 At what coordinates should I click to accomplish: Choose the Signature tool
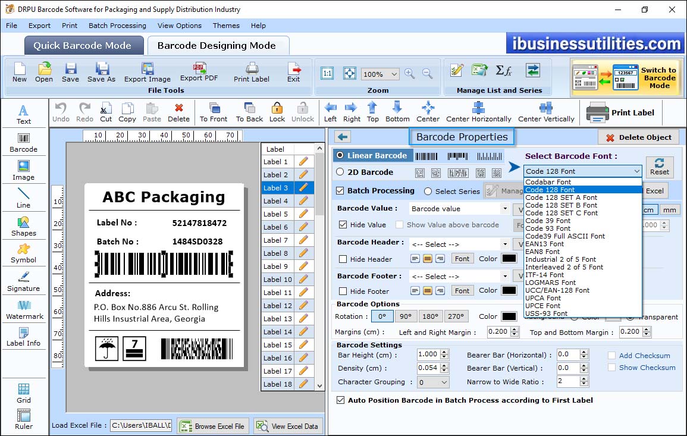[24, 282]
